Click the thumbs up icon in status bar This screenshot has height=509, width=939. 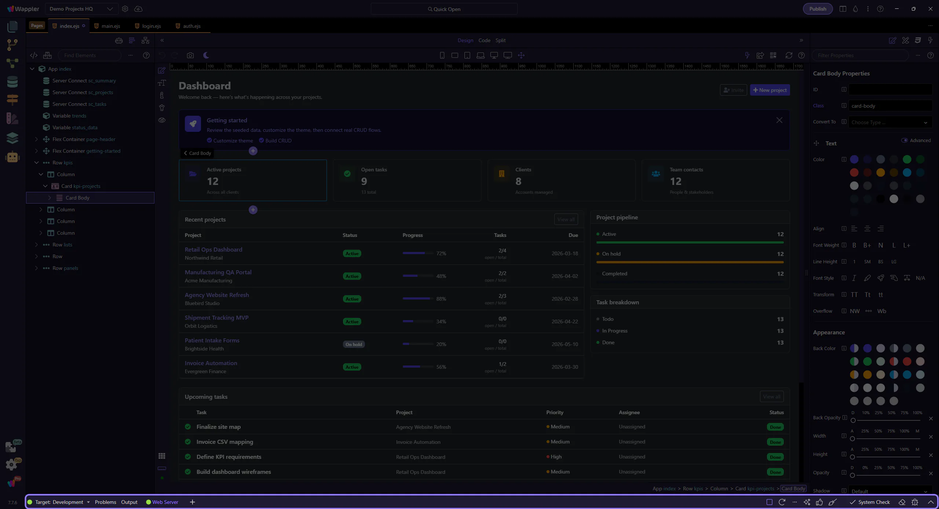tap(819, 502)
